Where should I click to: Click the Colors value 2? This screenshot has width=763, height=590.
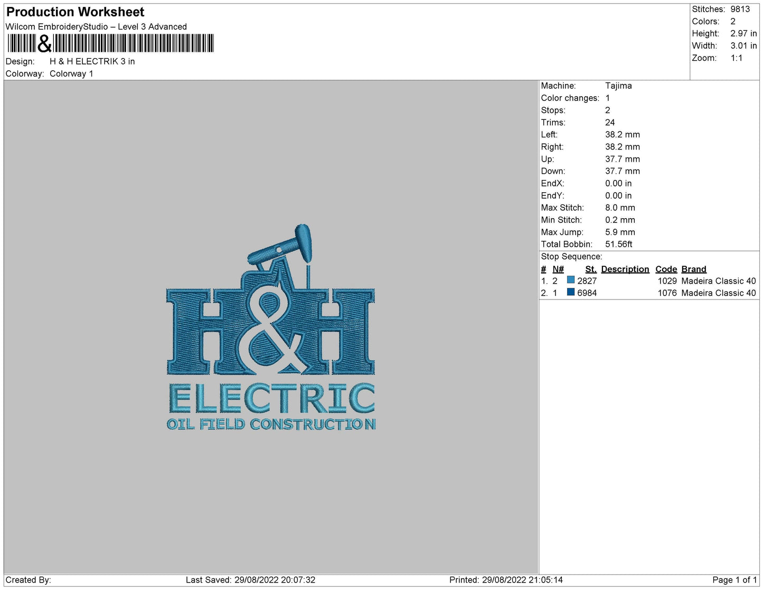[733, 21]
